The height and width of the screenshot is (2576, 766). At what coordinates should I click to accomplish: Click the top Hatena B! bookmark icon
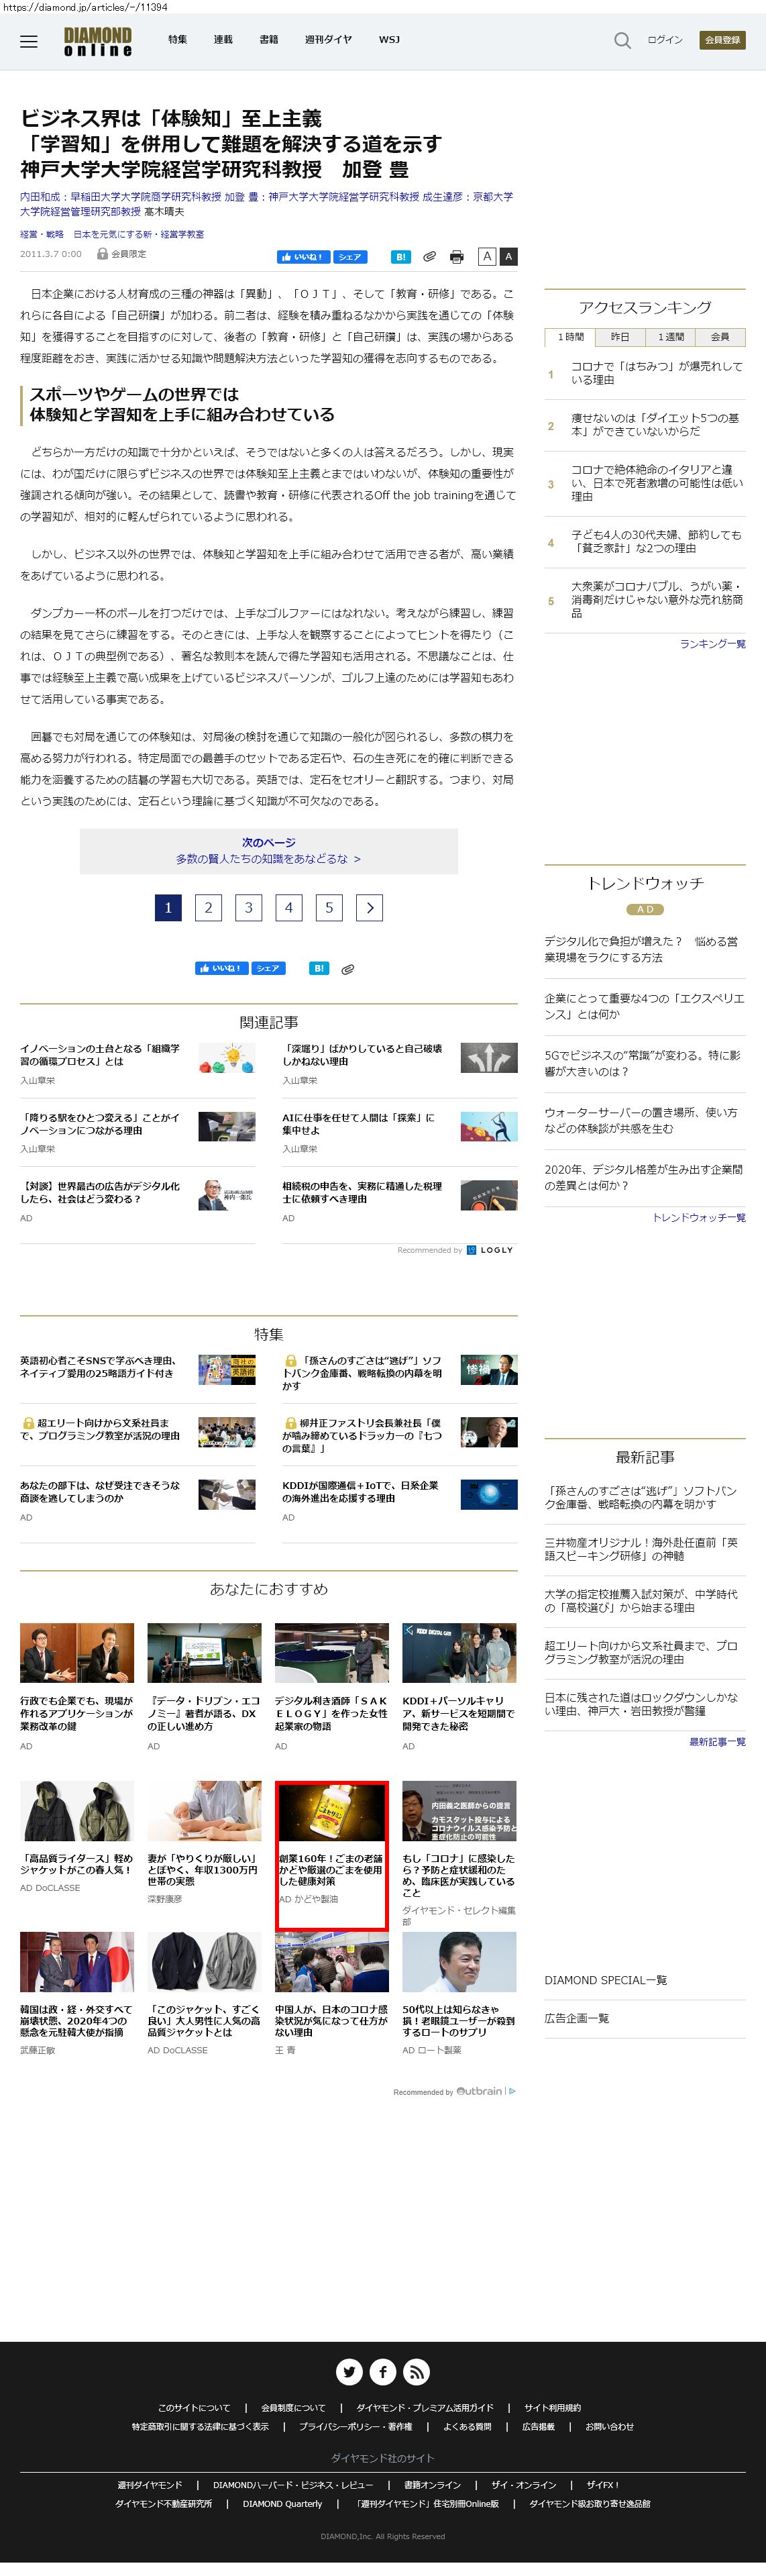400,257
